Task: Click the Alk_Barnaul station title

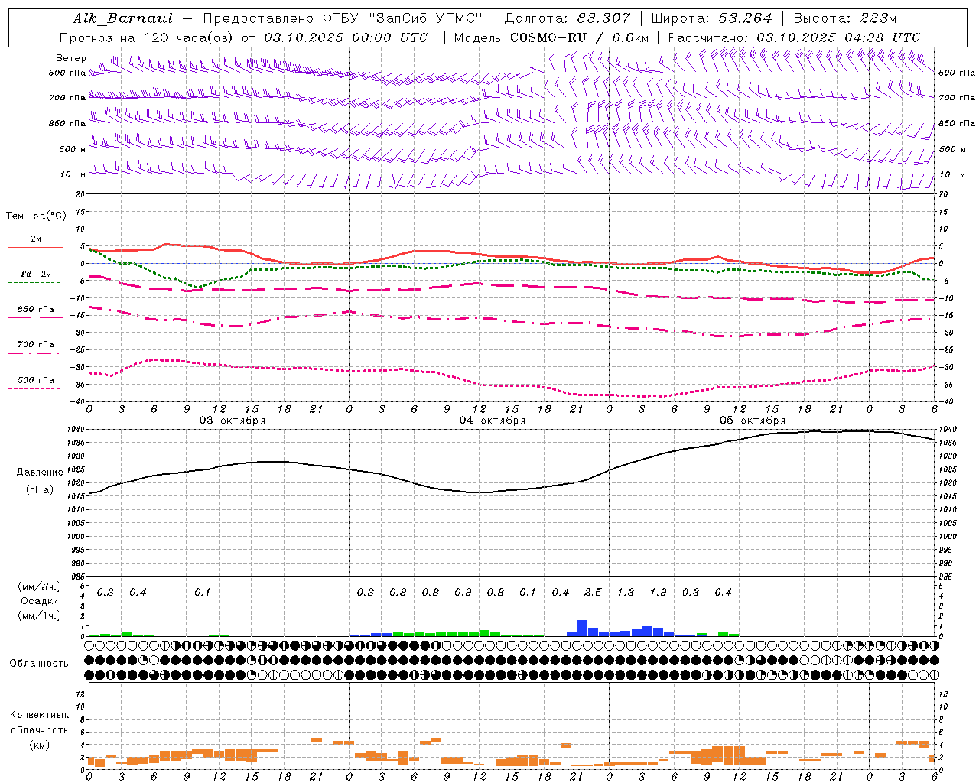Action: coord(123,18)
